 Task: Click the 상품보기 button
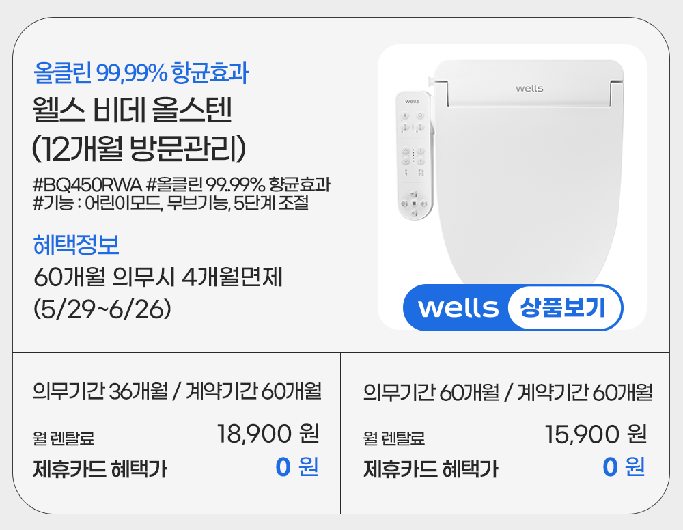pyautogui.click(x=563, y=308)
